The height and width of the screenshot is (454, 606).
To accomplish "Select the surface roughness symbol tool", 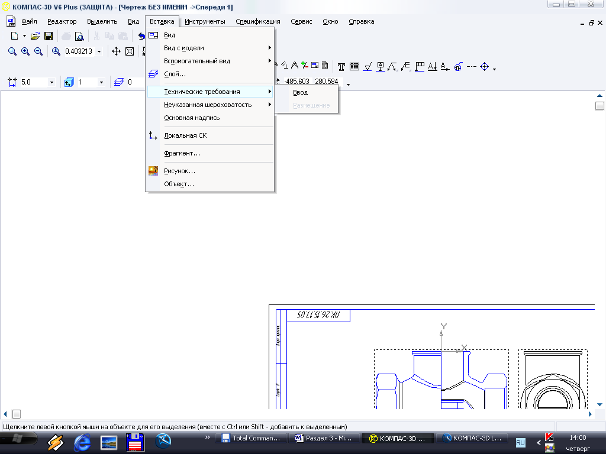I will pos(368,67).
